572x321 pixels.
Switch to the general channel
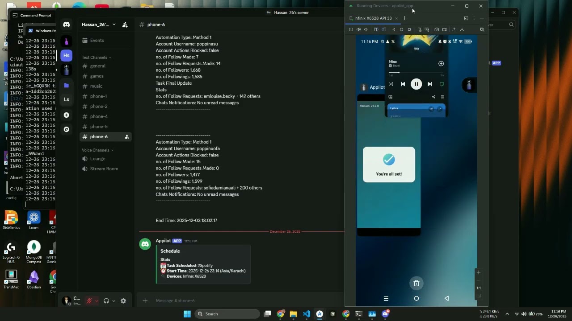click(x=106, y=66)
